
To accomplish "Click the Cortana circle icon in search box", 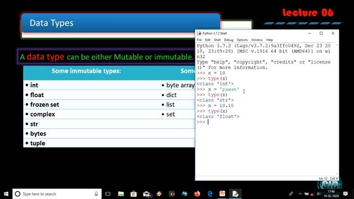I will point(18,194).
